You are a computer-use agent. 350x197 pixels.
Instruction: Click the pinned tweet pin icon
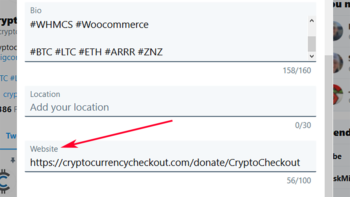12,160
